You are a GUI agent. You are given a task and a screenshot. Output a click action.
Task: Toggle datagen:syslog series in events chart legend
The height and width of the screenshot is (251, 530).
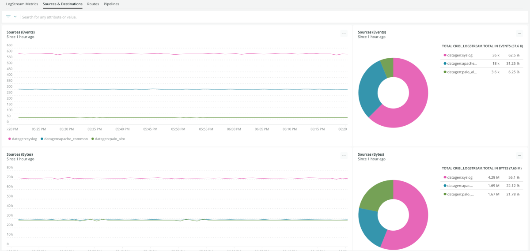23,139
